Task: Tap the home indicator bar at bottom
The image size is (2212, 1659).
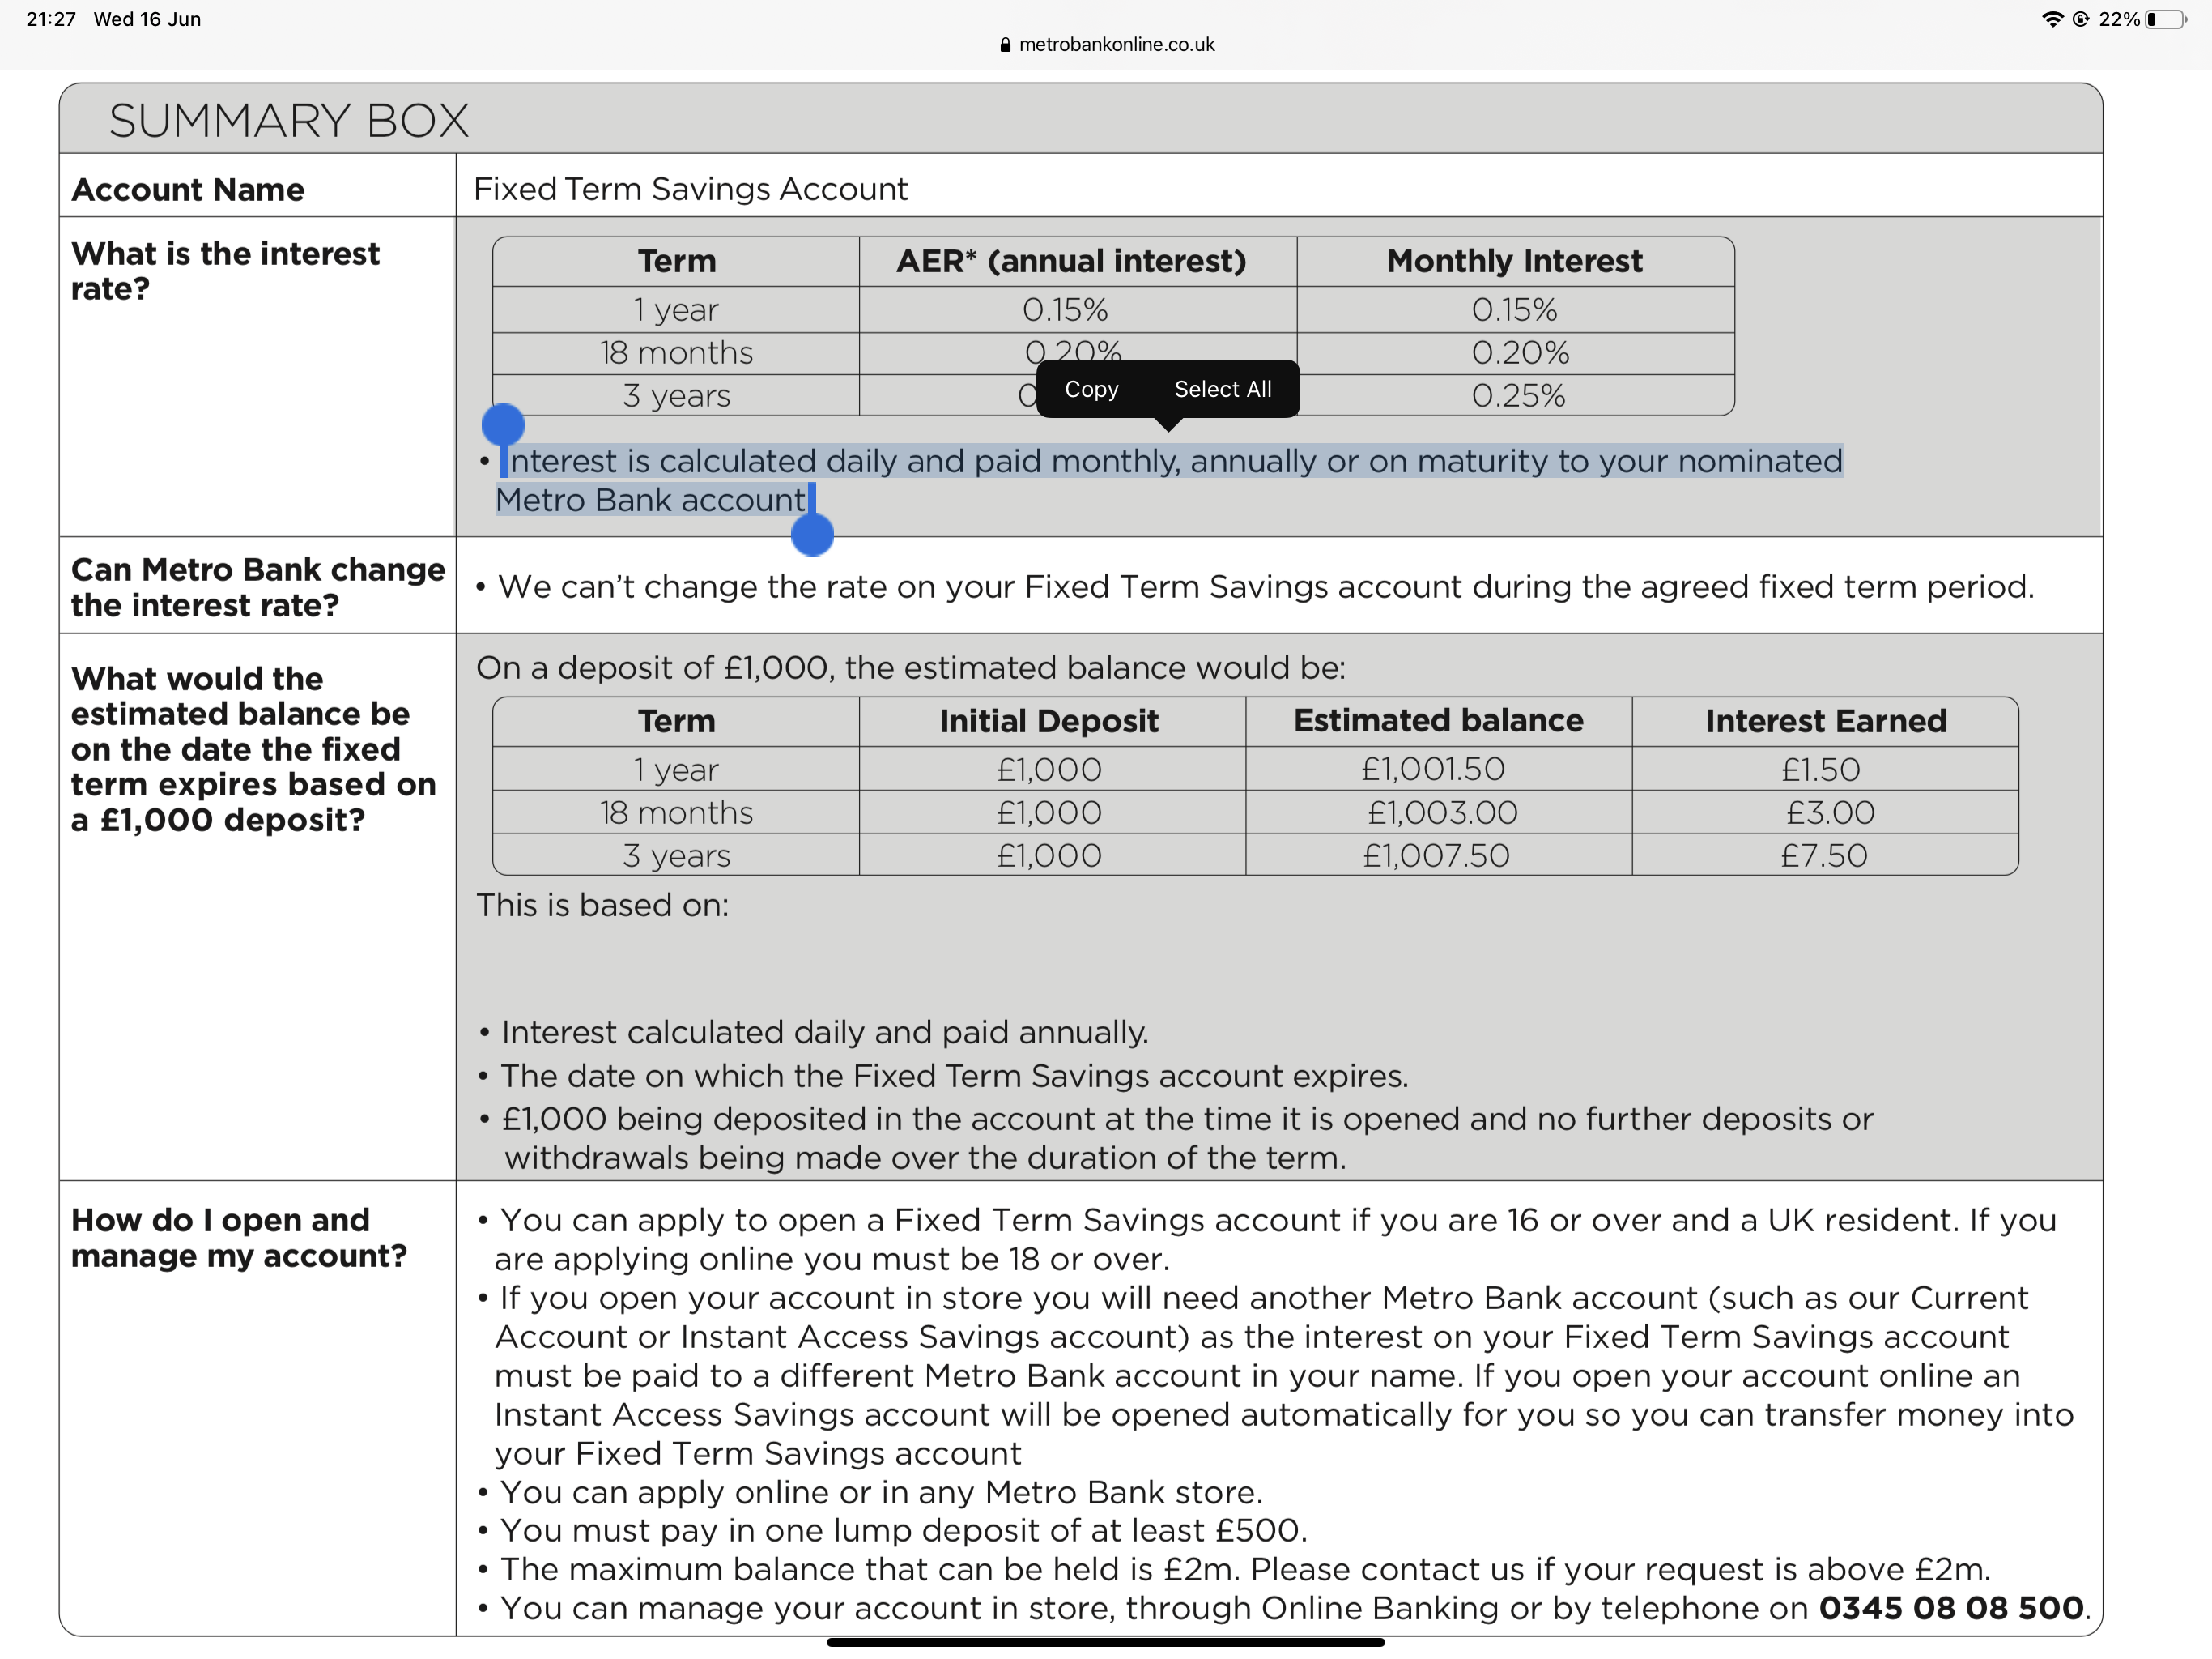Action: (1105, 1642)
